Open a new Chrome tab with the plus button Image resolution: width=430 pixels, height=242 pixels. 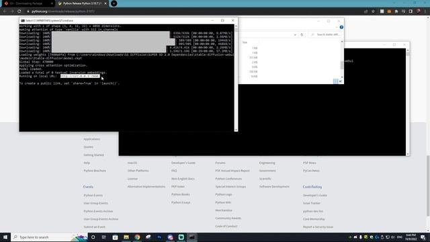[x=114, y=3]
